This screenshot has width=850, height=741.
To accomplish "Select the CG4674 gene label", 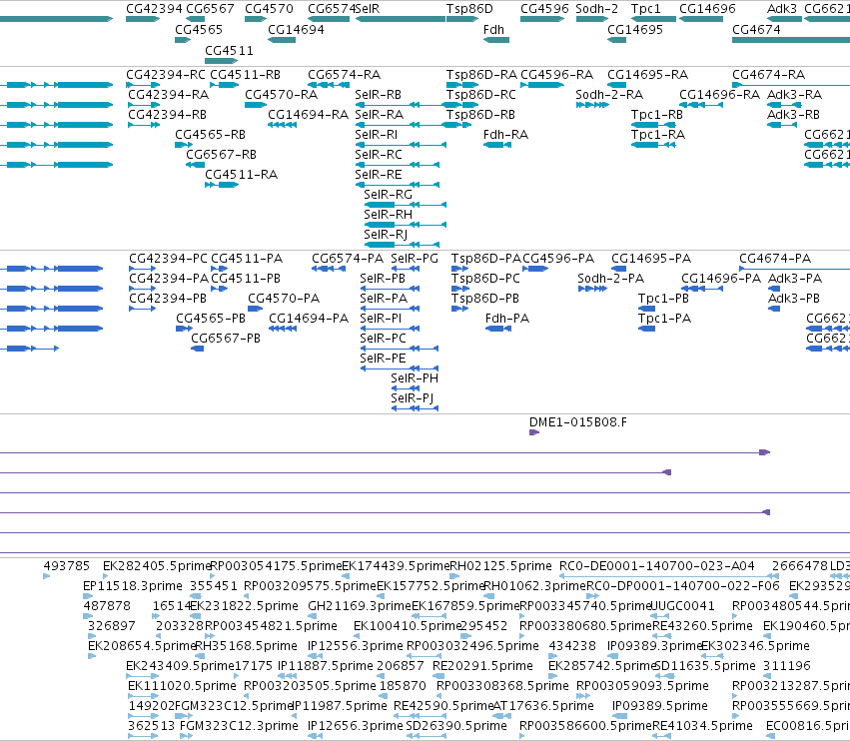I will [x=756, y=29].
